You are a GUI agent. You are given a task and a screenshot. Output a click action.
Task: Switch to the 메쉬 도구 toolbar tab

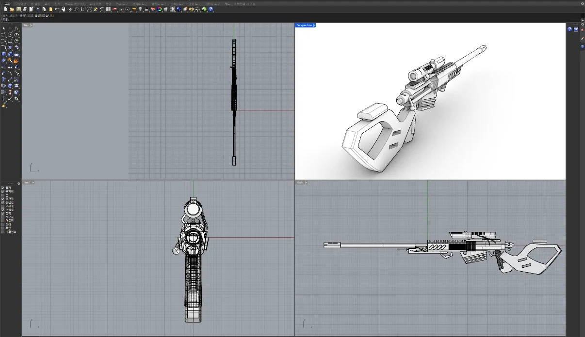point(194,3)
